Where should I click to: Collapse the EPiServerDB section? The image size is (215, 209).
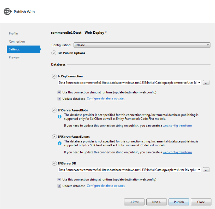click(x=54, y=163)
